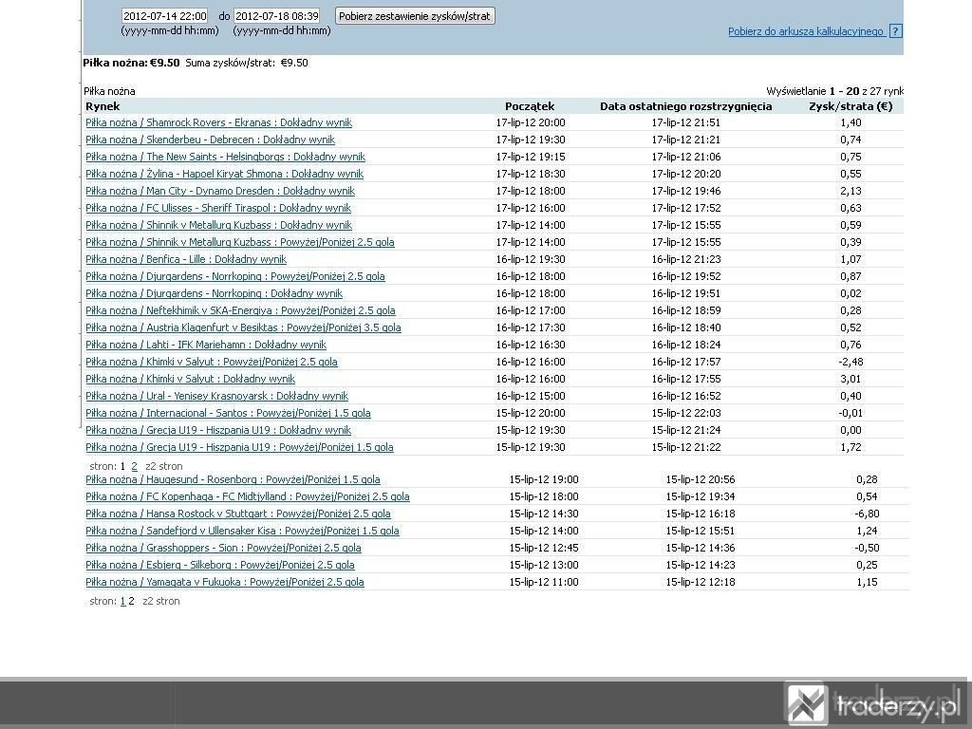The width and height of the screenshot is (972, 729).
Task: Open Grasshoppers - Sion market link
Action: coord(223,548)
